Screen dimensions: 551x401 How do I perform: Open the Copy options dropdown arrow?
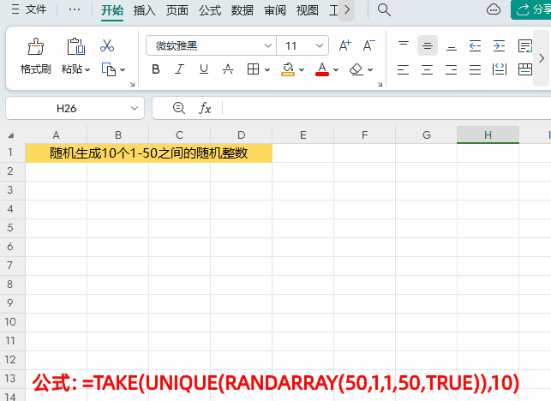click(123, 69)
